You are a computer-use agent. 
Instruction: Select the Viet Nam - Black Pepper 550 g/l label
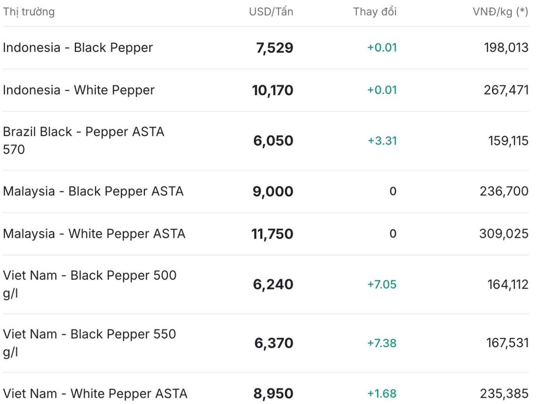(x=90, y=342)
